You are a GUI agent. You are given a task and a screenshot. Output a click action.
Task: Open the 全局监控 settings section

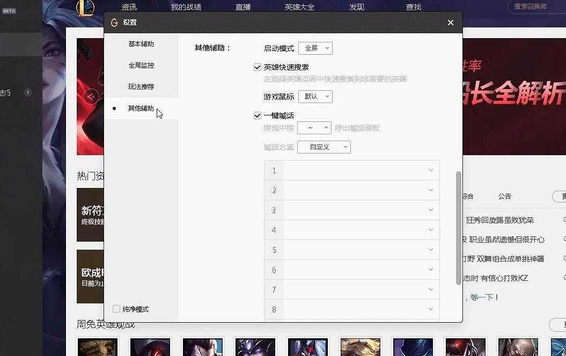(x=141, y=66)
